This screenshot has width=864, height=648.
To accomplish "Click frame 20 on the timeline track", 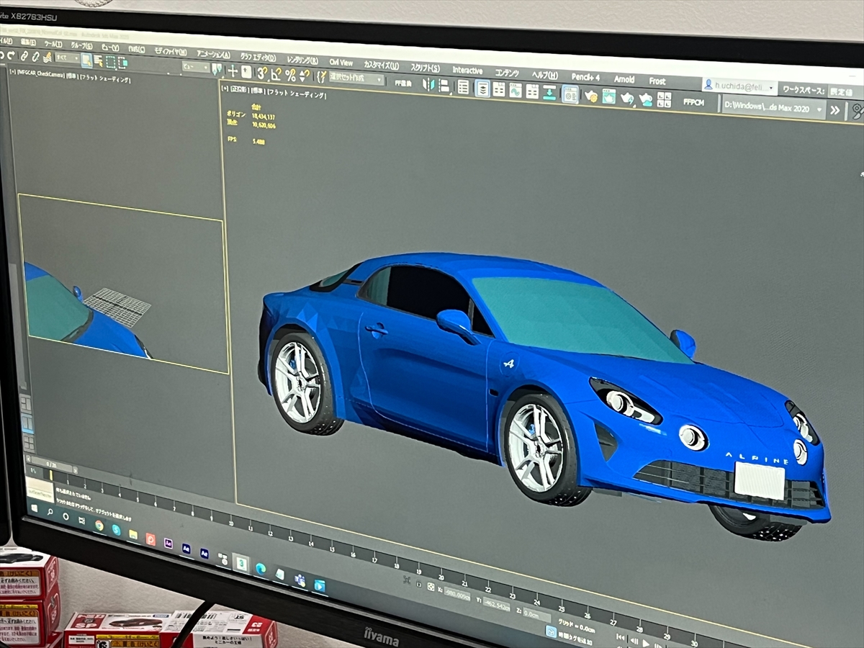I will pos(441,575).
